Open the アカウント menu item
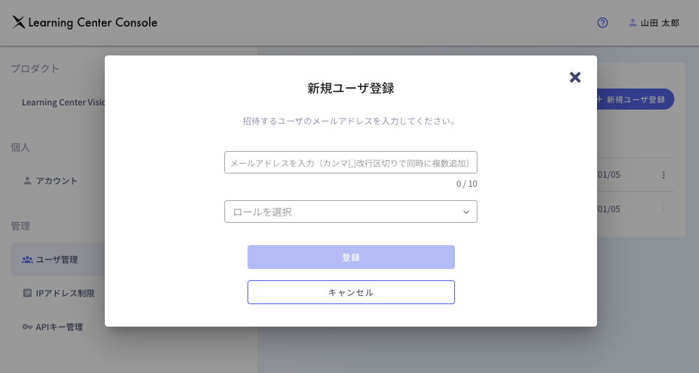 tap(57, 181)
